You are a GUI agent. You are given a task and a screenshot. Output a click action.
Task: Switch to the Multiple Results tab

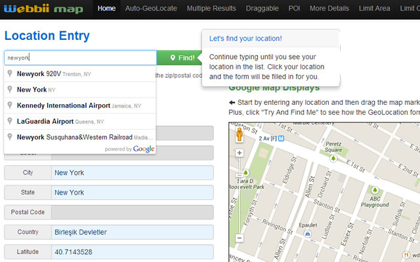pyautogui.click(x=212, y=9)
